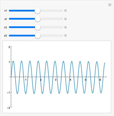Screen dimensions: 114x116
Task: Click the n2 slider thumb
Action: (38, 27)
